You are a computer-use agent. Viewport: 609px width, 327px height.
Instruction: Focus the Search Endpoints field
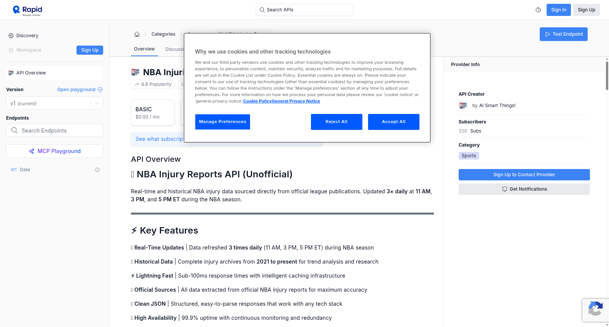point(54,130)
